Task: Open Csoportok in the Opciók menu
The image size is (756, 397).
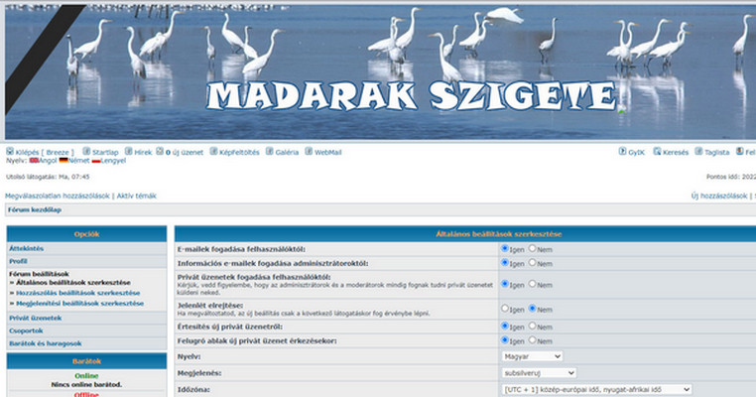Action: pos(26,331)
